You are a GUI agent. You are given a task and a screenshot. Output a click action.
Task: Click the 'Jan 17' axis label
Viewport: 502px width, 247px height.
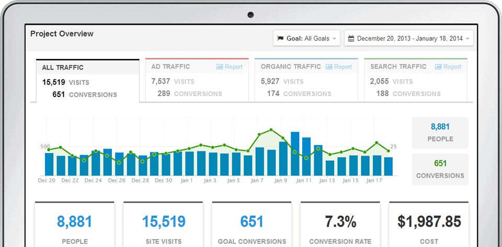tap(374, 181)
